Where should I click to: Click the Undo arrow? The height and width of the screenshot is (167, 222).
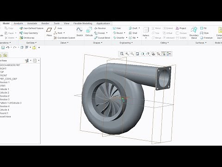(x=8, y=48)
